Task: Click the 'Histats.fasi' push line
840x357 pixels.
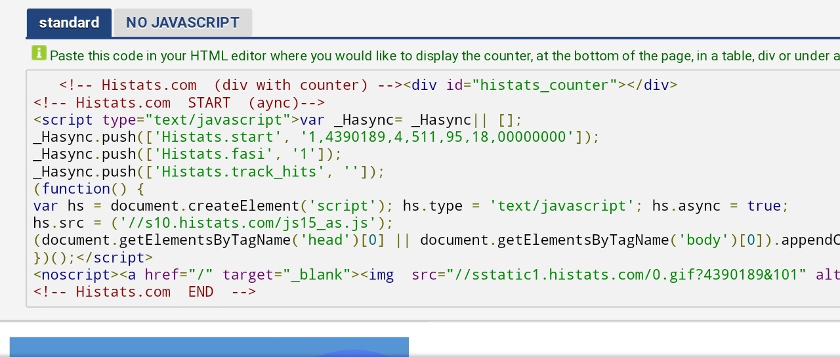Action: 188,154
